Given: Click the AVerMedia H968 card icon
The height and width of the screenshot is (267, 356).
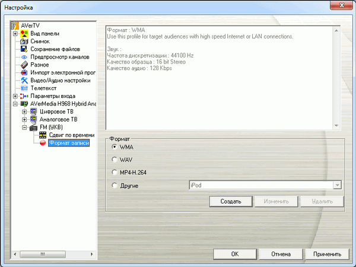Looking at the screenshot, I should 24,104.
